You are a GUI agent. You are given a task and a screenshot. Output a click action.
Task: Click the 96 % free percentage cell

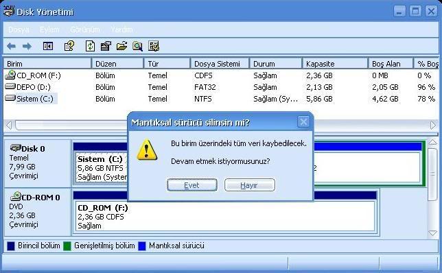(x=426, y=87)
